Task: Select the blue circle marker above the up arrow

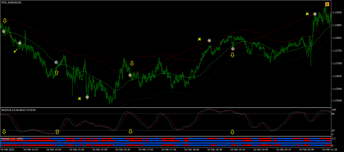Action: click(x=56, y=62)
